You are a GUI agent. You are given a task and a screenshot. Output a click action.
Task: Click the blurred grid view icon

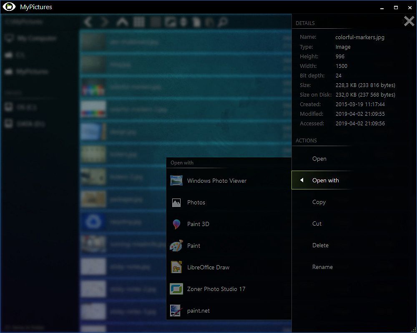[139, 22]
